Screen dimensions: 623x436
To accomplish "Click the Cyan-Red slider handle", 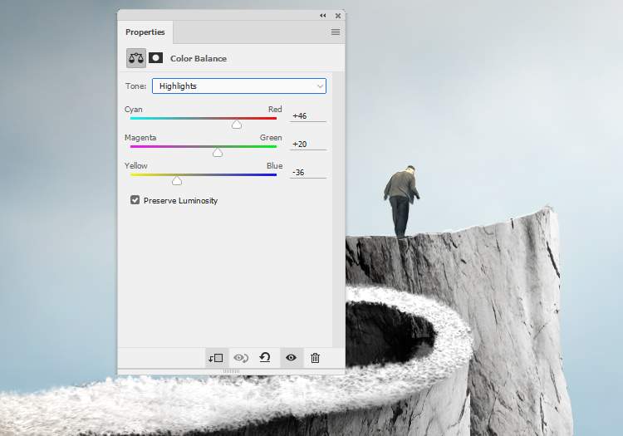I will coord(237,125).
